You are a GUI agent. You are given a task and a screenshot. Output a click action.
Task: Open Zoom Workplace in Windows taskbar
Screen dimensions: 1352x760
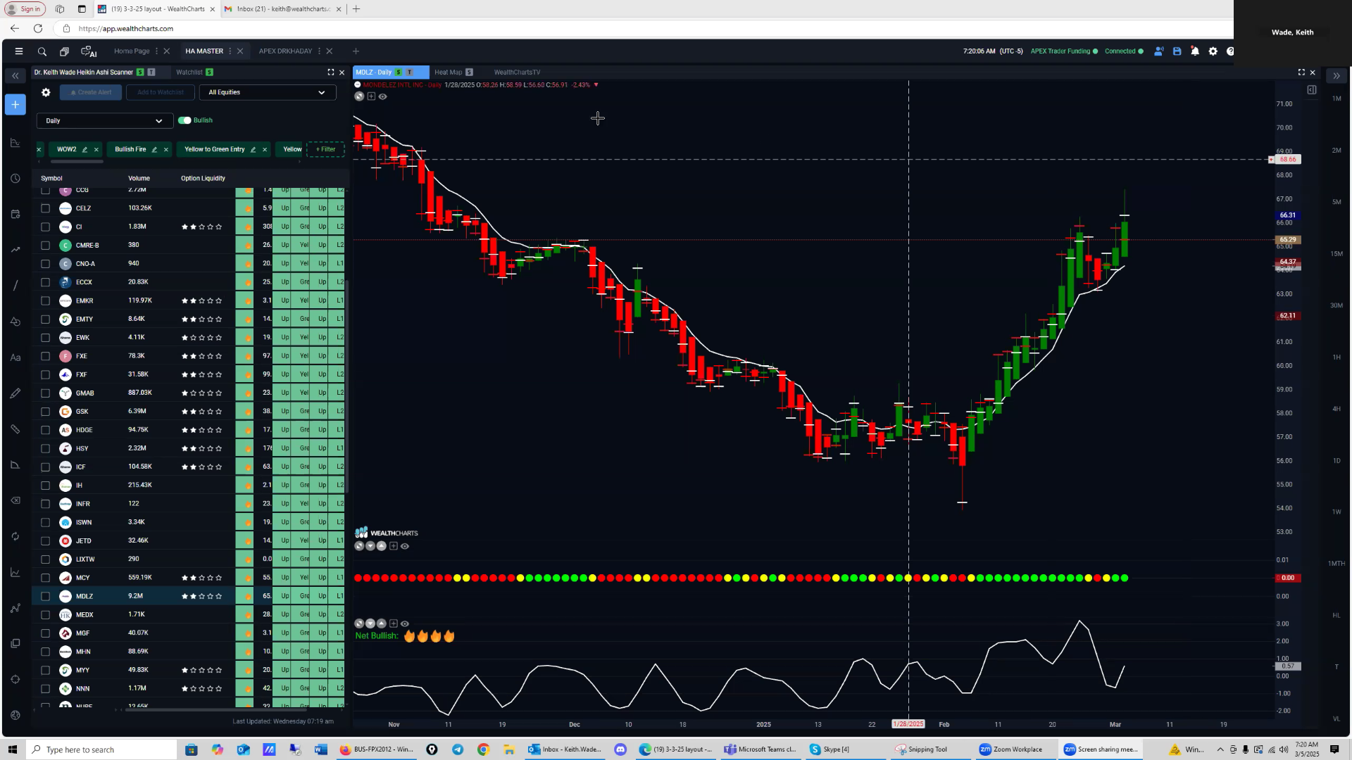(1011, 749)
